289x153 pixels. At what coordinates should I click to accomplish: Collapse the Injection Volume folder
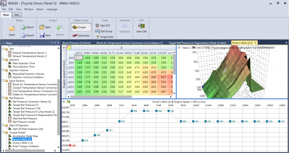click(x=3, y=70)
